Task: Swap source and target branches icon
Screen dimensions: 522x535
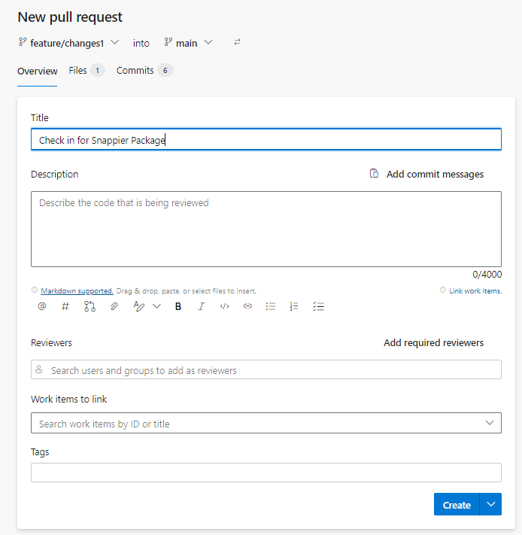Action: pos(237,42)
